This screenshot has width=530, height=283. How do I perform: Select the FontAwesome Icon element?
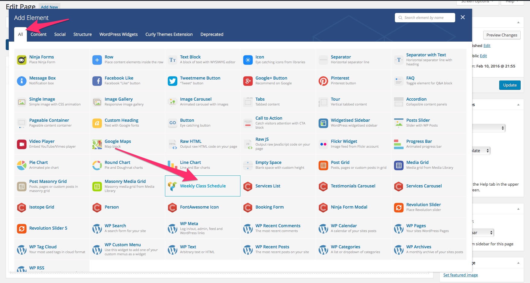tap(202, 207)
